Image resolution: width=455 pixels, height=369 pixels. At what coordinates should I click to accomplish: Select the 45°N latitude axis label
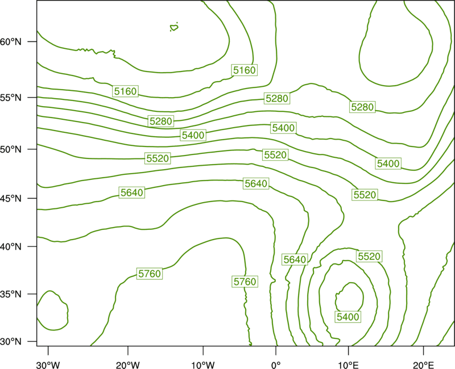[11, 198]
